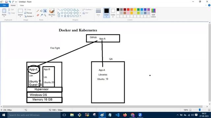The width and height of the screenshot is (211, 118).
Task: Click the Search the web and Windows box
Action: 34,115
